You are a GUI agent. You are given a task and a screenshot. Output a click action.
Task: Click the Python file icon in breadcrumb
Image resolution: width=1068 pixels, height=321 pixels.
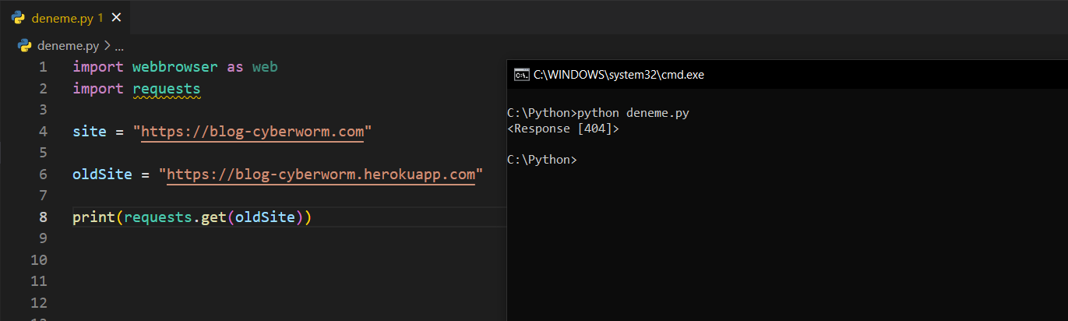click(x=25, y=45)
